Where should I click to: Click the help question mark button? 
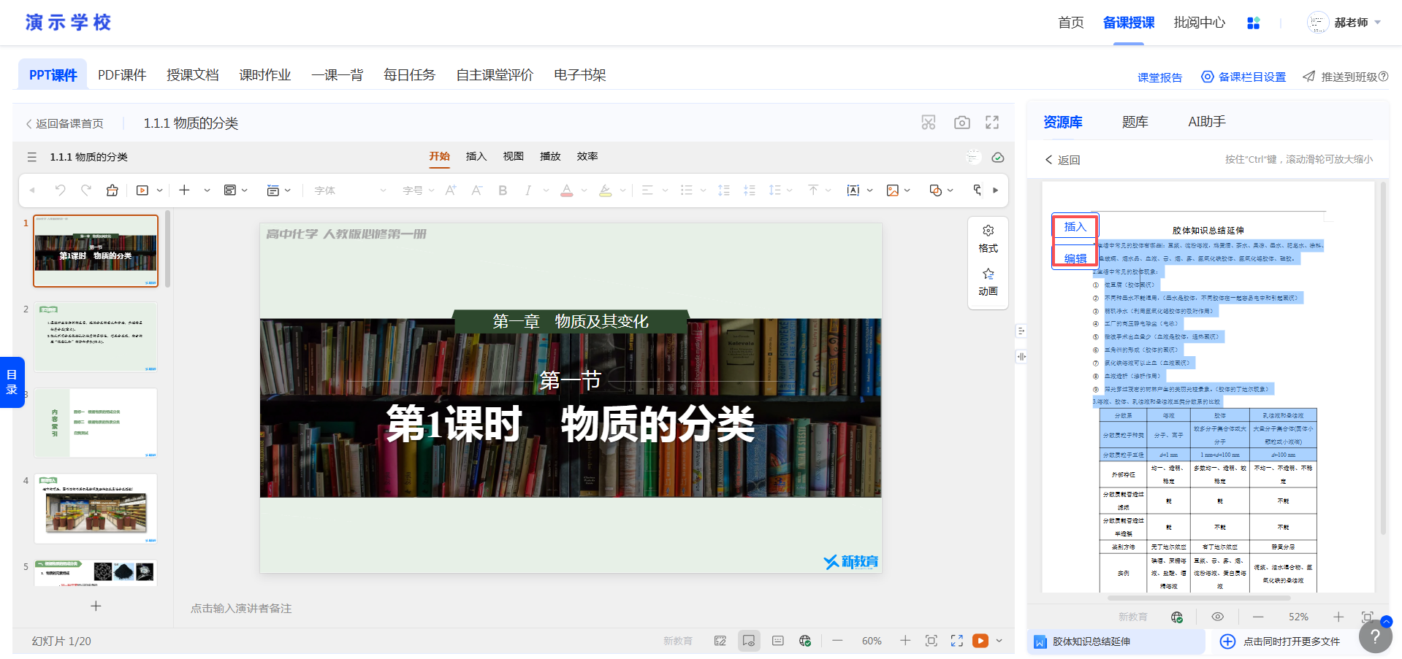coord(1374,636)
